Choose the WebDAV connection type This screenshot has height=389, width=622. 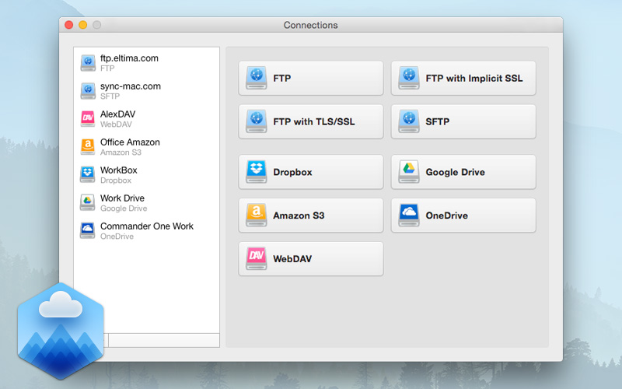(310, 259)
